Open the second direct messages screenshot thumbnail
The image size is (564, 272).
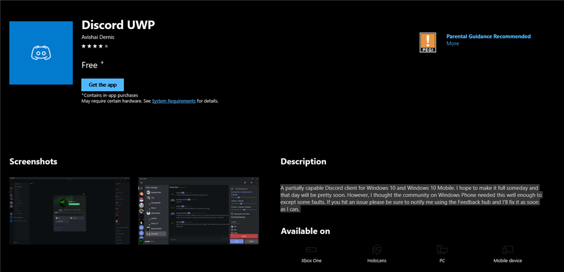tap(198, 210)
